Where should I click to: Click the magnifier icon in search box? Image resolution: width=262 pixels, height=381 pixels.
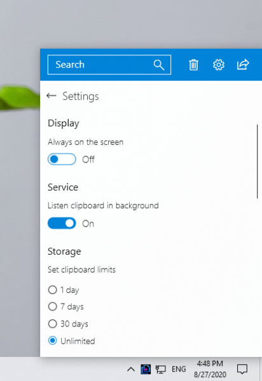[159, 65]
